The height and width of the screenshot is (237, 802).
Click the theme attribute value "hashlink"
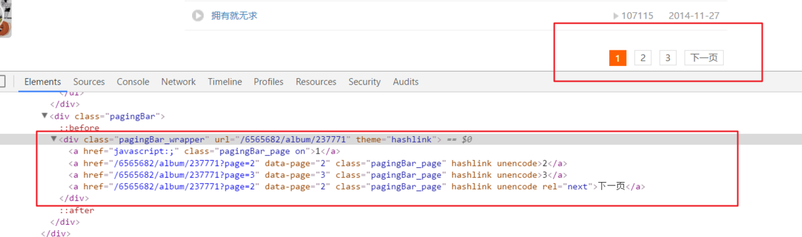pos(411,139)
